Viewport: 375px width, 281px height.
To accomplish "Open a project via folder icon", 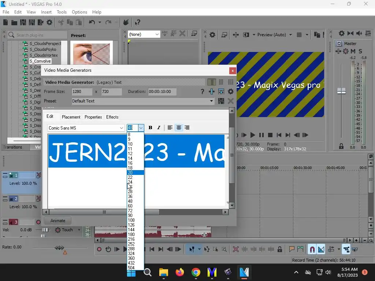I will [x=14, y=22].
